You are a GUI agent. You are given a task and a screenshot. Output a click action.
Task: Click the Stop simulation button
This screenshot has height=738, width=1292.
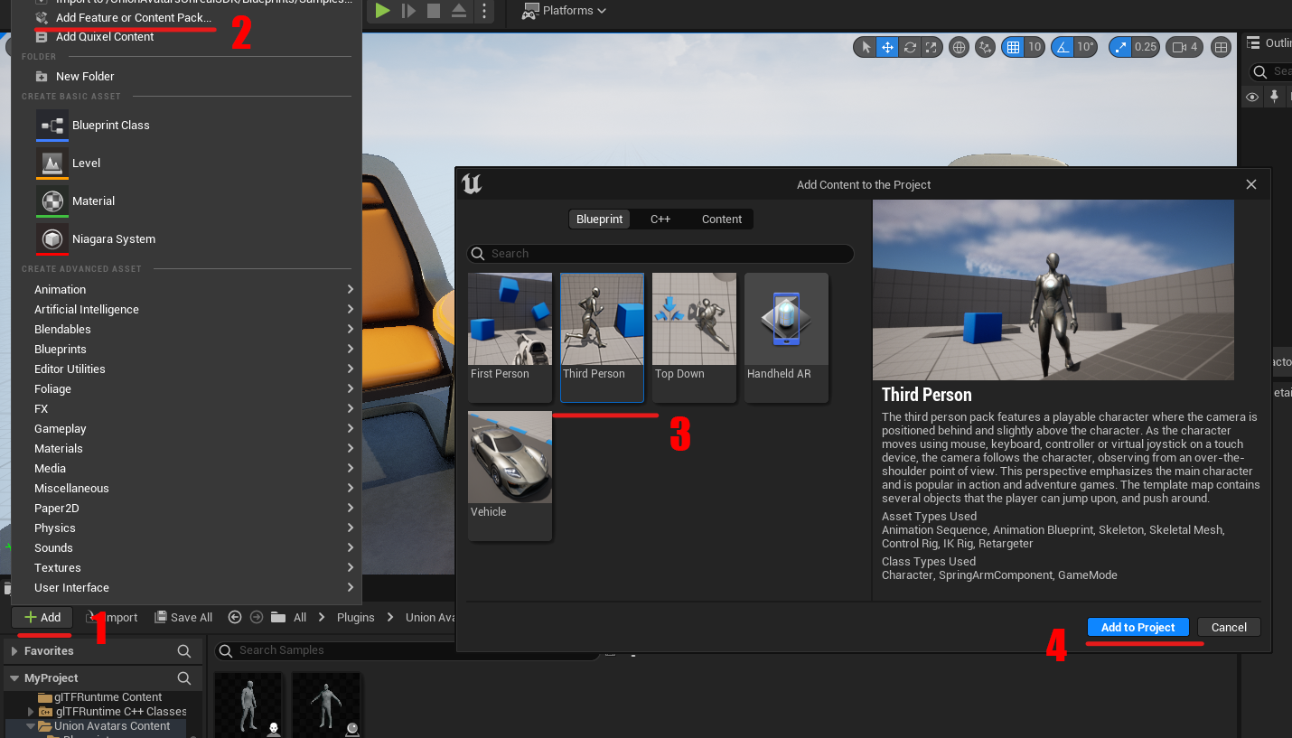(434, 11)
